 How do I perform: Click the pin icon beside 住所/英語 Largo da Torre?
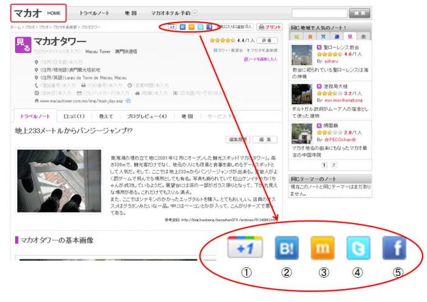[36, 78]
